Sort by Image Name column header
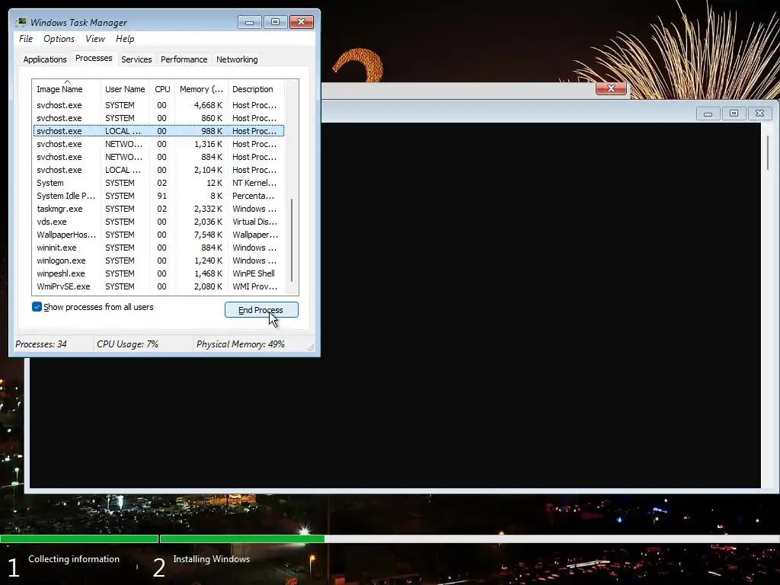Image resolution: width=780 pixels, height=585 pixels. (66, 89)
